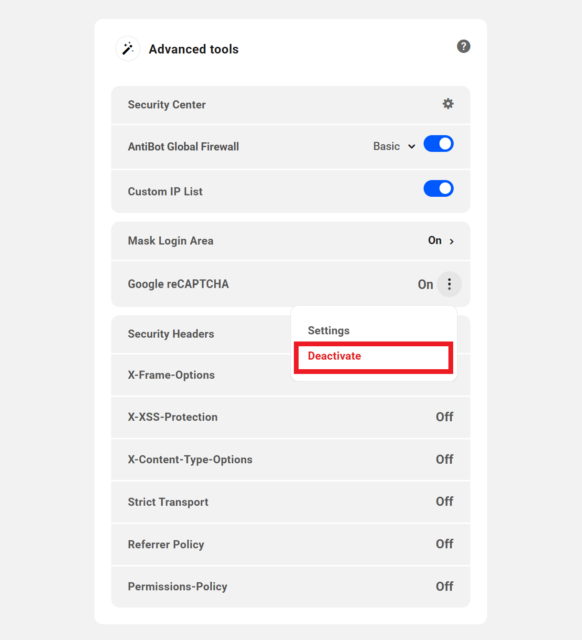Open the X-Frame-Options row
Viewport: 582px width, 640px height.
coord(191,375)
